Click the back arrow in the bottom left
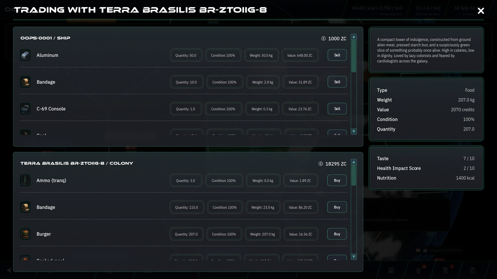The height and width of the screenshot is (279, 497). coord(9,270)
